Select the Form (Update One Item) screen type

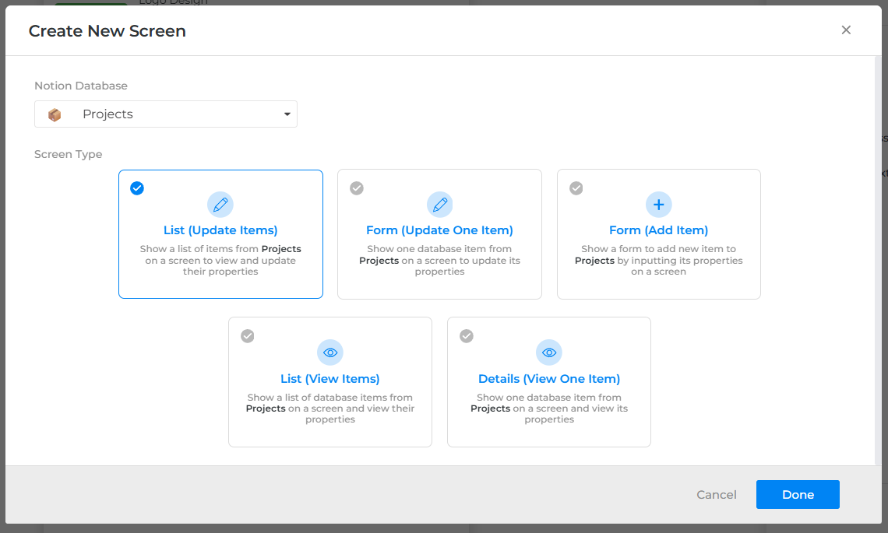point(439,233)
